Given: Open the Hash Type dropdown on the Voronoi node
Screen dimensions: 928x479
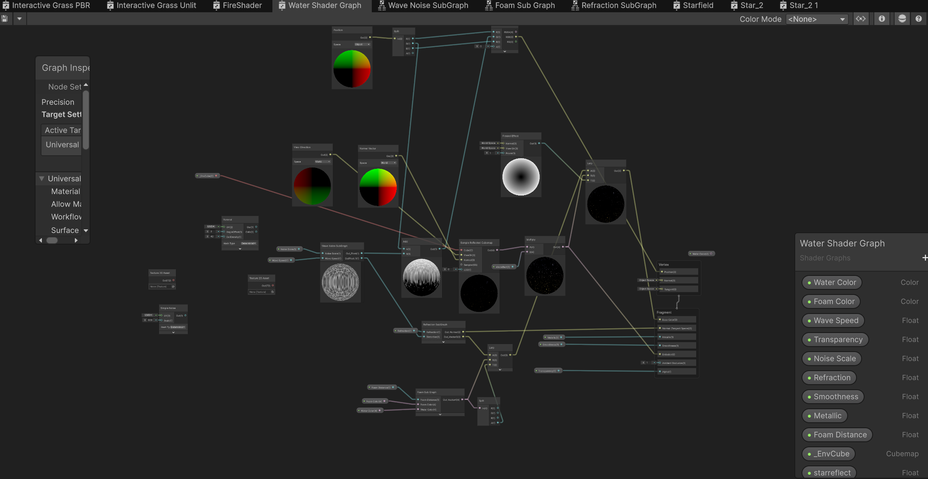Looking at the screenshot, I should (249, 243).
